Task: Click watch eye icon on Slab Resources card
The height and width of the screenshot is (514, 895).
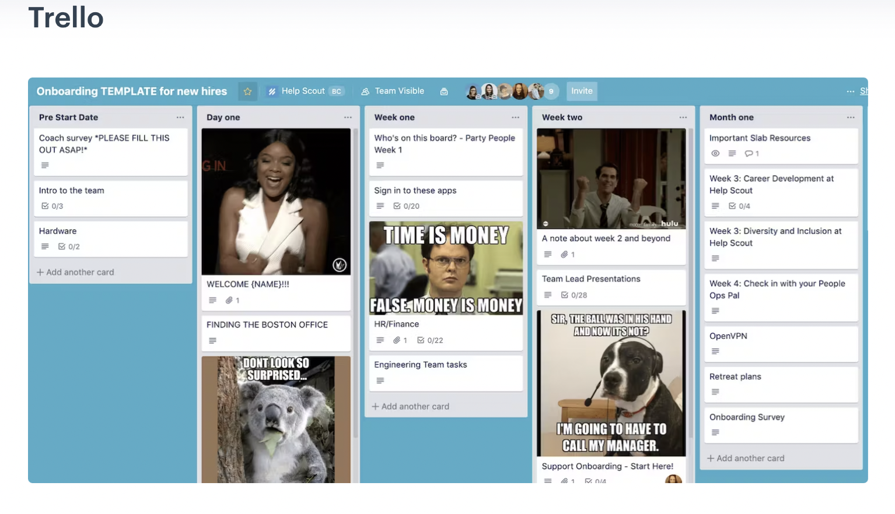Action: pos(715,153)
